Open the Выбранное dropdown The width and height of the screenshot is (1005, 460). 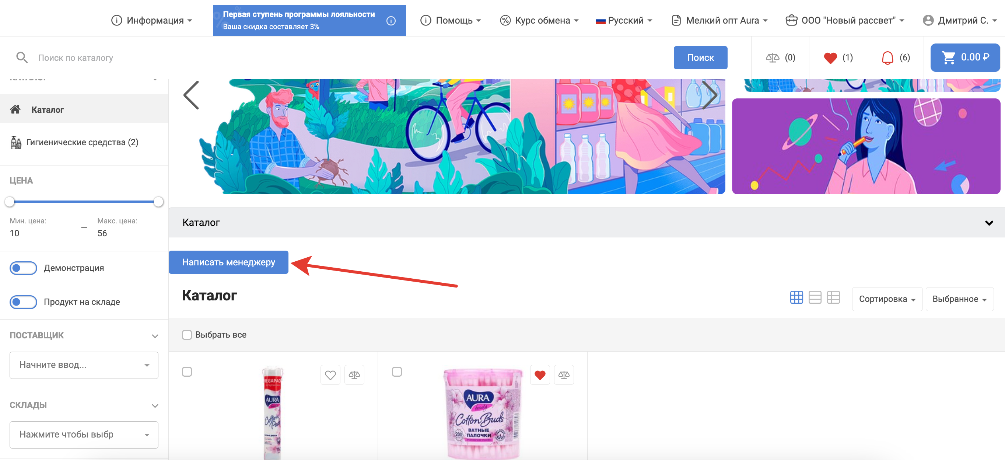(959, 299)
